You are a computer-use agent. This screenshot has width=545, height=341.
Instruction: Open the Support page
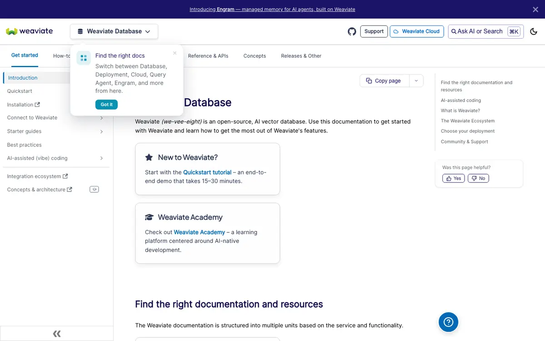tap(374, 31)
